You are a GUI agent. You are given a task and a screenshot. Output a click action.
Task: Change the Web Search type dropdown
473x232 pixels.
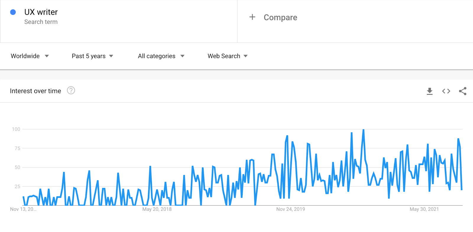(227, 56)
